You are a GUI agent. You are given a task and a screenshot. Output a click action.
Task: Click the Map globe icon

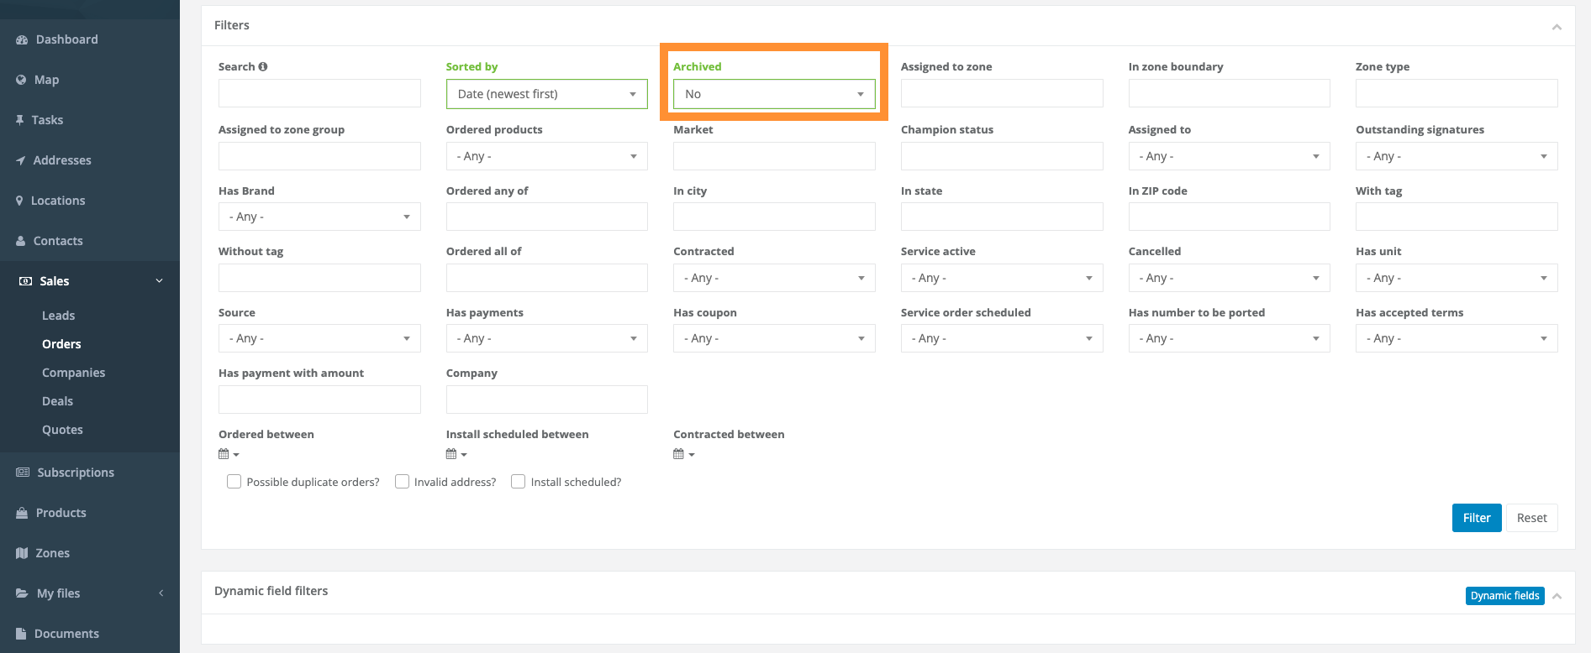point(21,80)
